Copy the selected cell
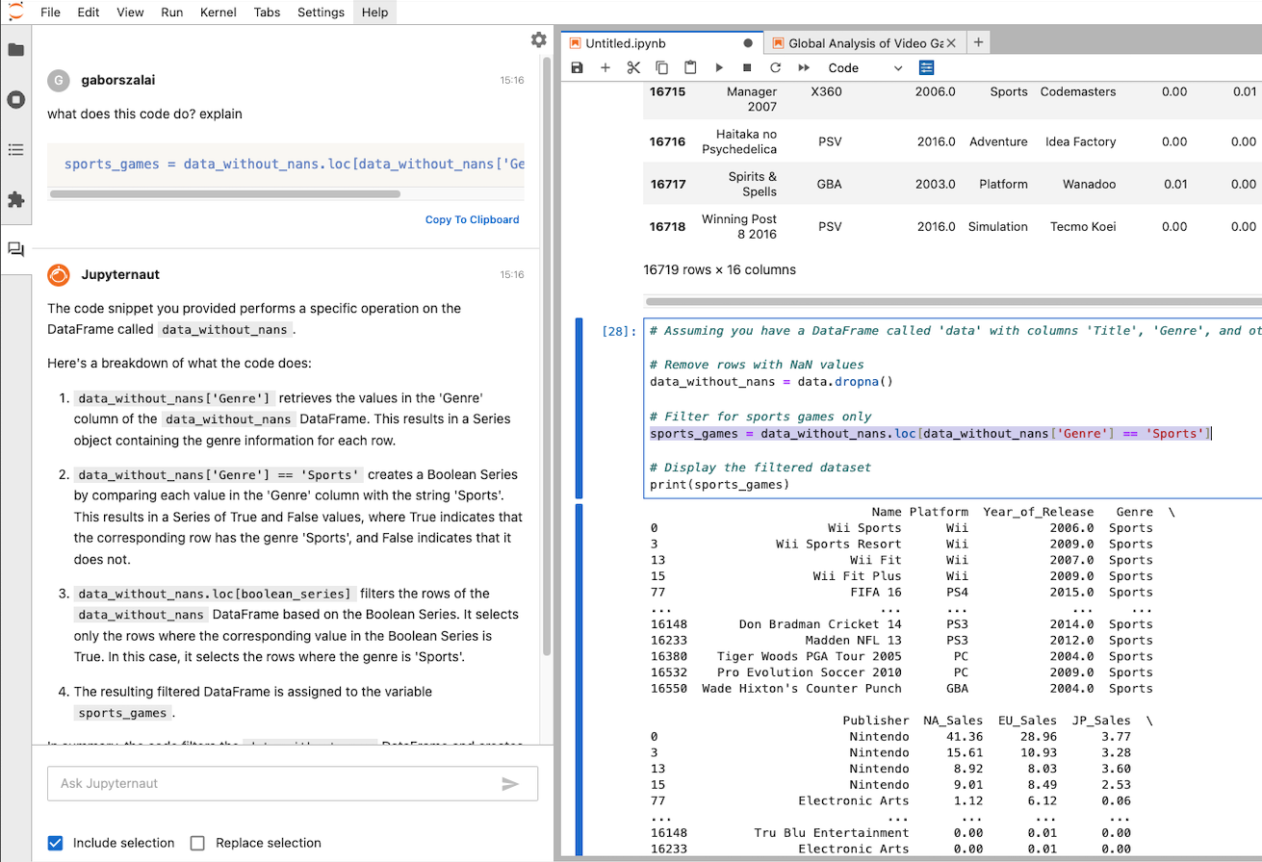This screenshot has height=862, width=1262. point(661,67)
